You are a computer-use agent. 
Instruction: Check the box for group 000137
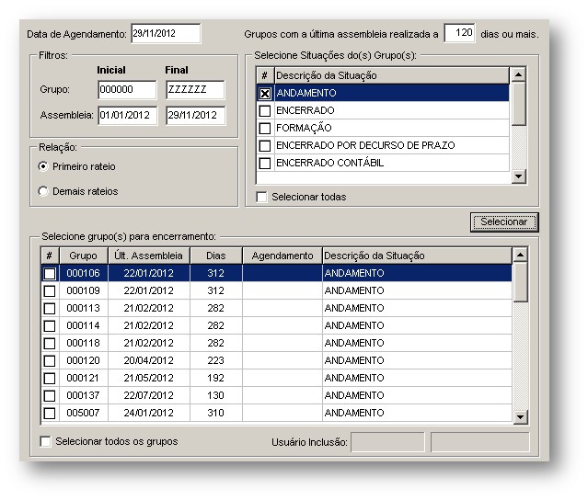(x=50, y=395)
